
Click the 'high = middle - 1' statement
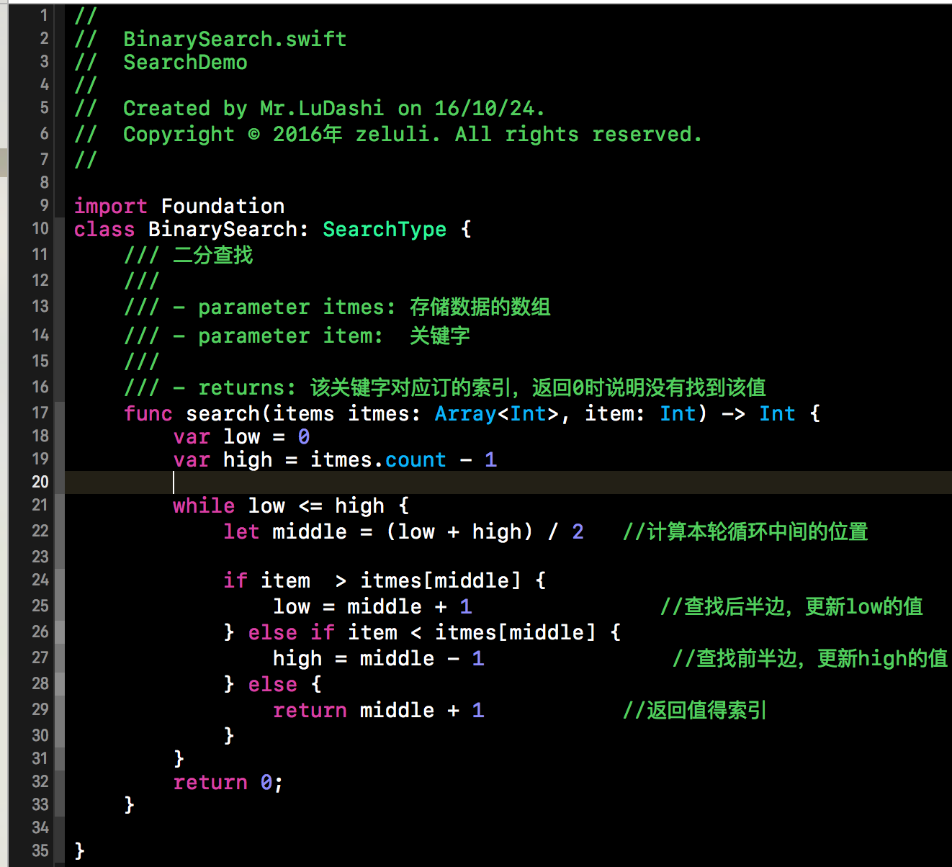click(378, 658)
